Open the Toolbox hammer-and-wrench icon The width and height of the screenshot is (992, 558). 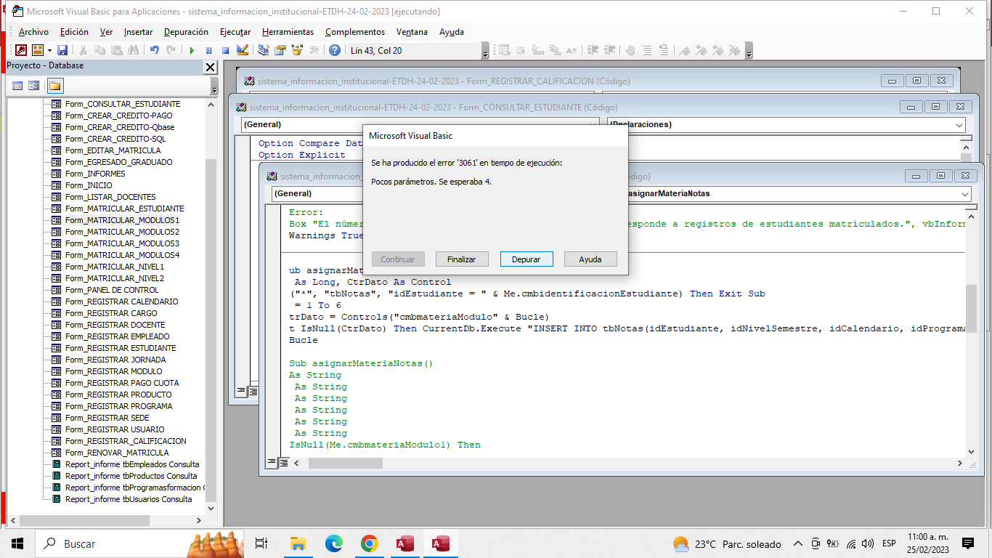tap(314, 50)
